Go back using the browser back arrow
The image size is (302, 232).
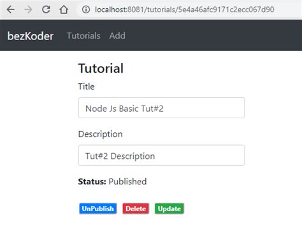[x=11, y=10]
